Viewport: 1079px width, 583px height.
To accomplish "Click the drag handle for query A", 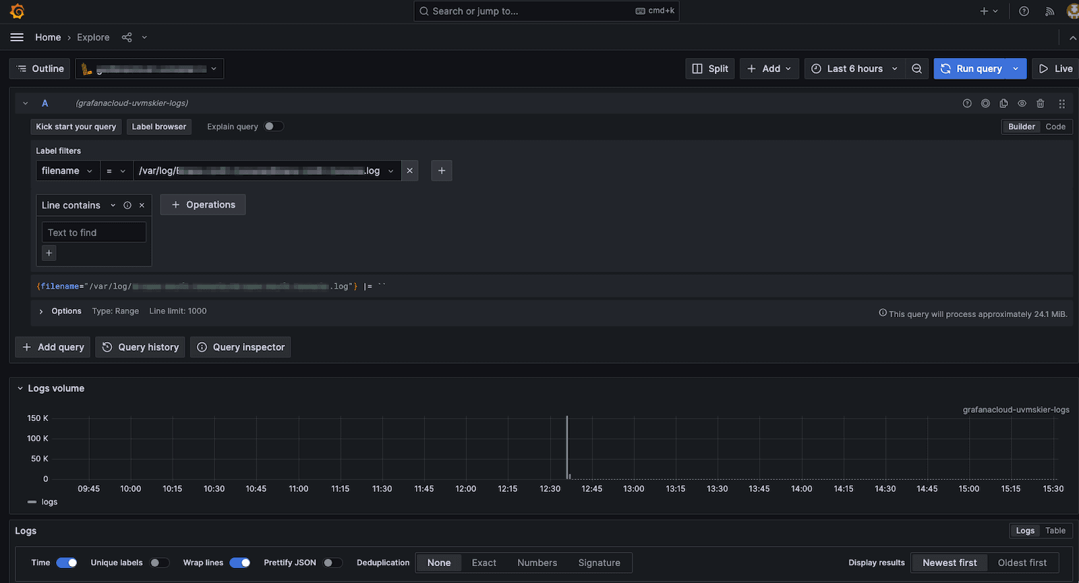I will (1061, 103).
